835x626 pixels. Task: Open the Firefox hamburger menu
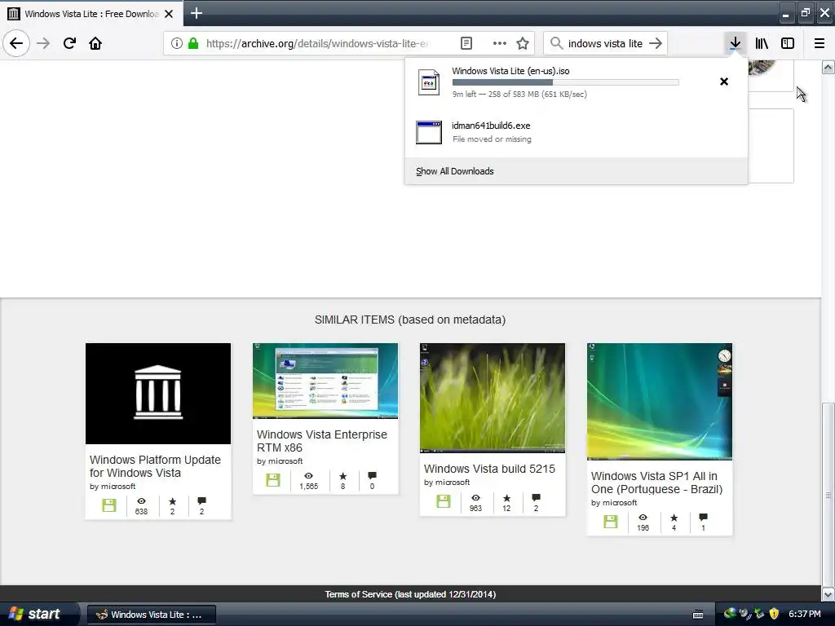[820, 43]
